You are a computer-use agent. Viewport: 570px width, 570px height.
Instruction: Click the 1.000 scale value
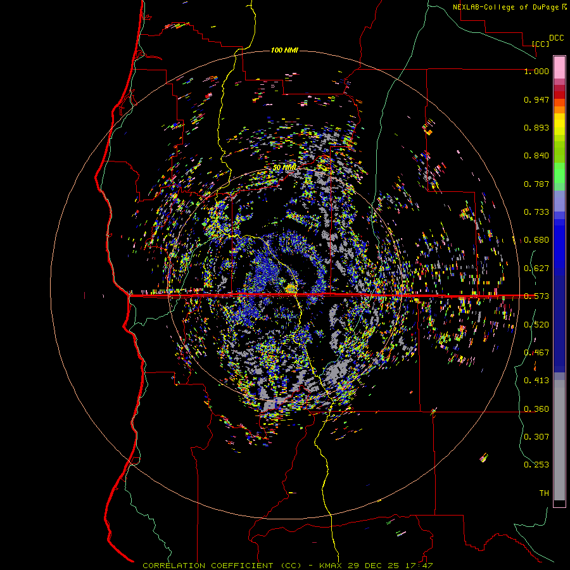click(x=536, y=71)
